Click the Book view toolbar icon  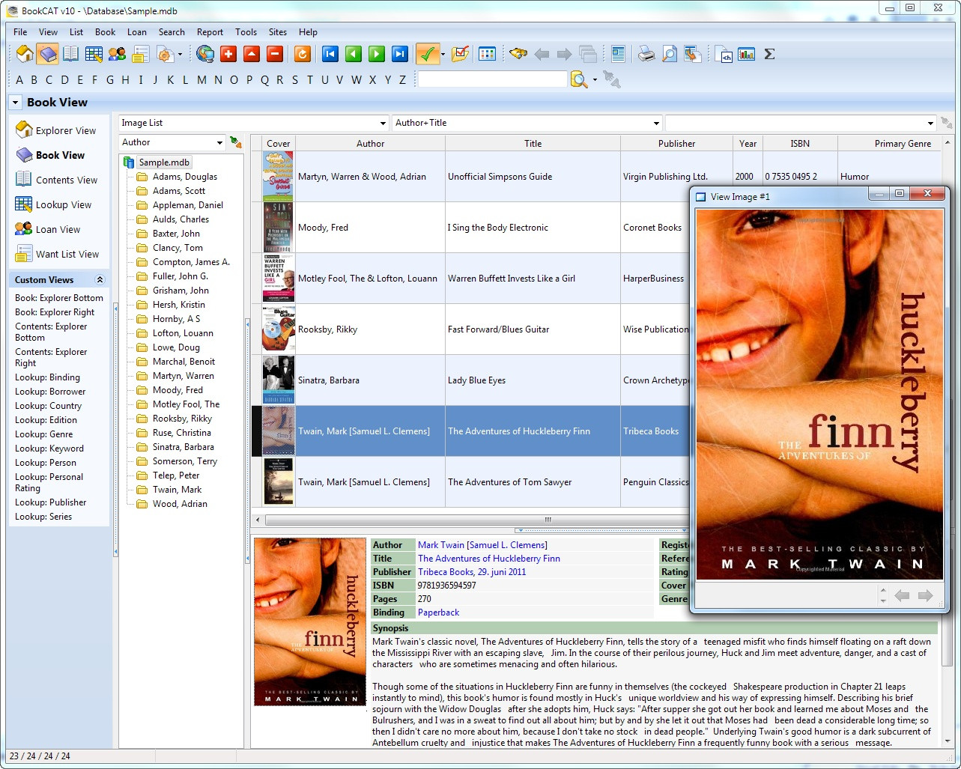pyautogui.click(x=48, y=54)
